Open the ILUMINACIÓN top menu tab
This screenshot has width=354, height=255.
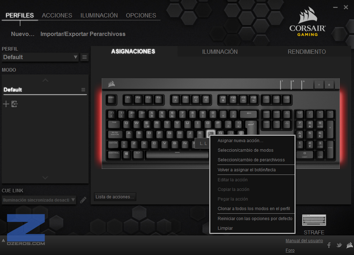99,15
